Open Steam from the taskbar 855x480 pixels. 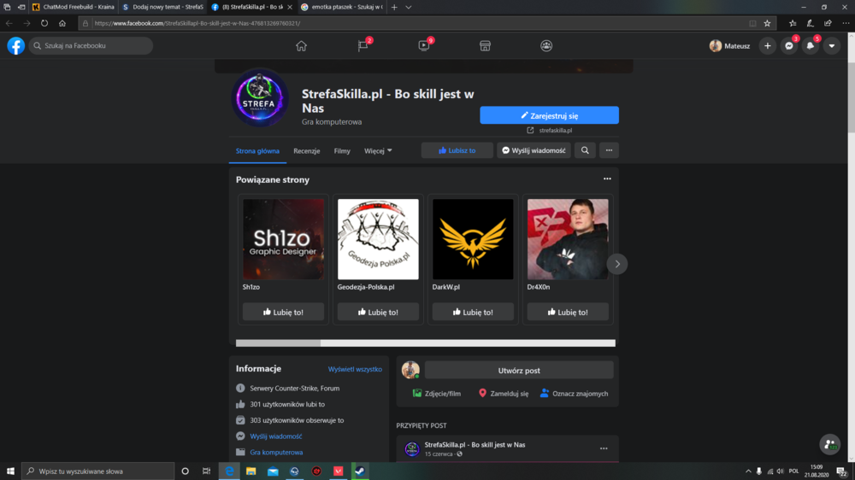pos(360,471)
